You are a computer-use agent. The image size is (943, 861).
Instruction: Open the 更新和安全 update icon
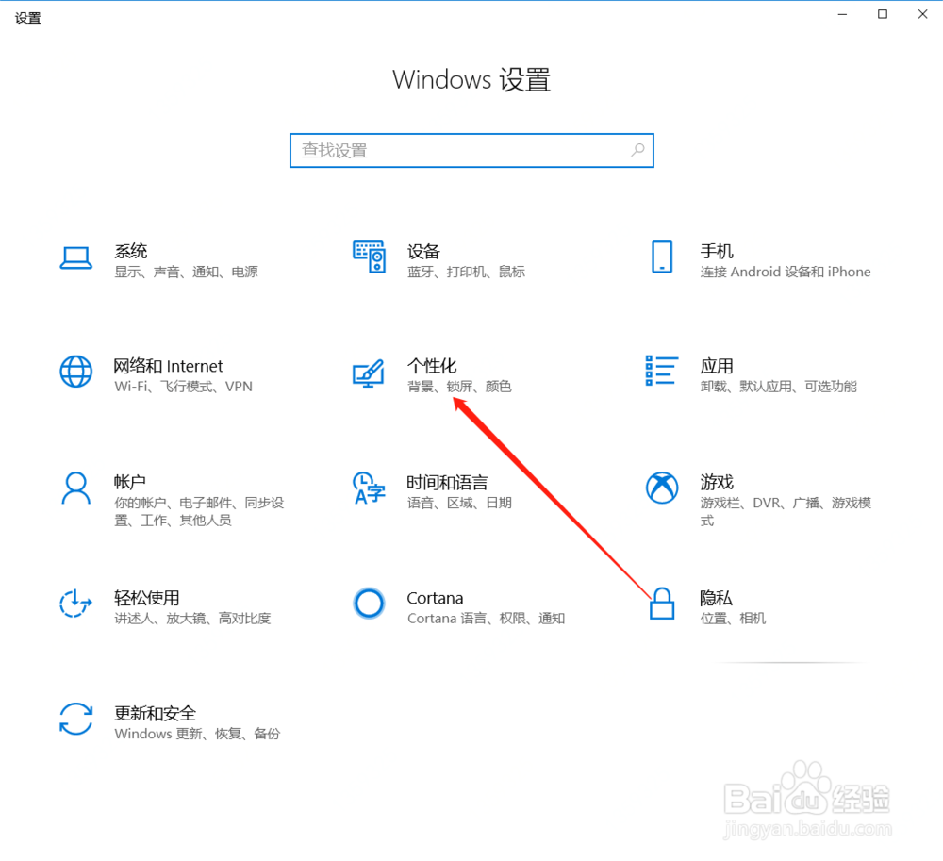click(75, 720)
